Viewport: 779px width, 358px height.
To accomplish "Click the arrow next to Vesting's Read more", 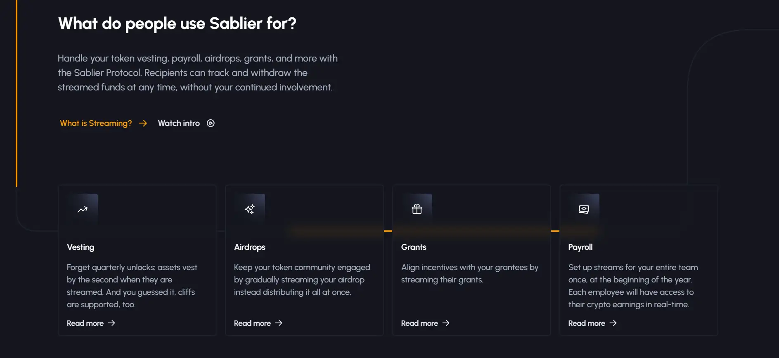I will (111, 323).
